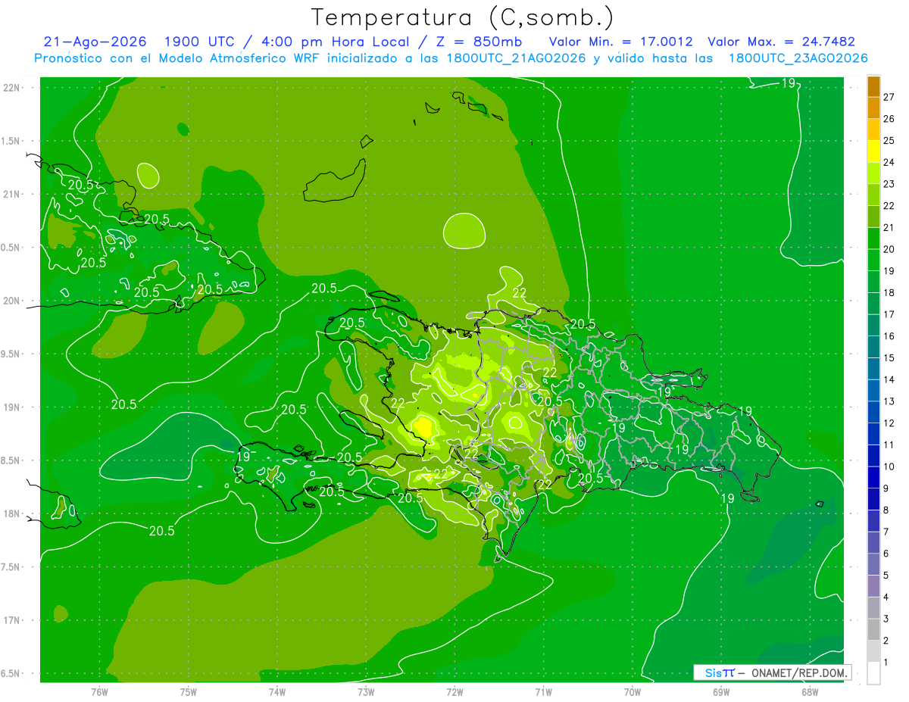Pick the yellow legend swatch between 24 and 25
909x702 pixels.
coord(873,151)
